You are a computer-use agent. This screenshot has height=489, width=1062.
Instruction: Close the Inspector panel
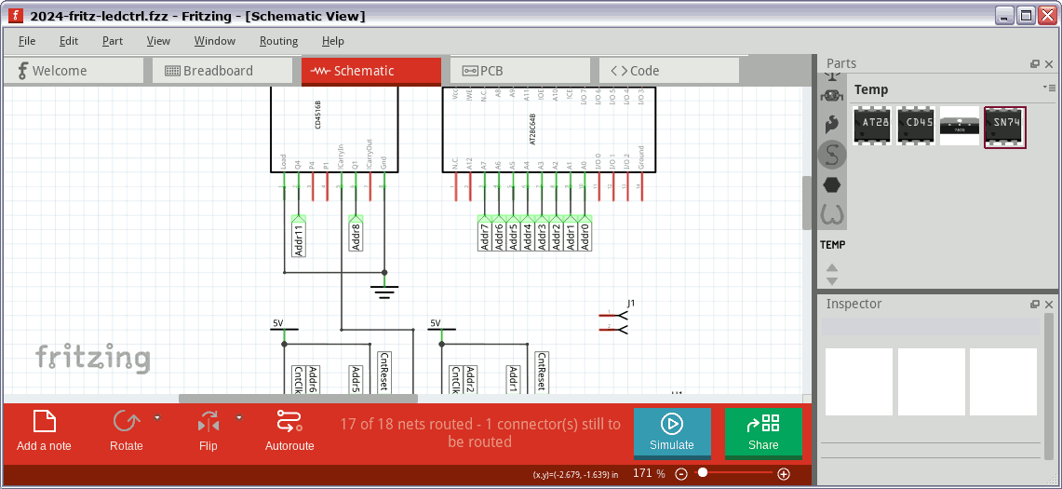[x=1049, y=304]
